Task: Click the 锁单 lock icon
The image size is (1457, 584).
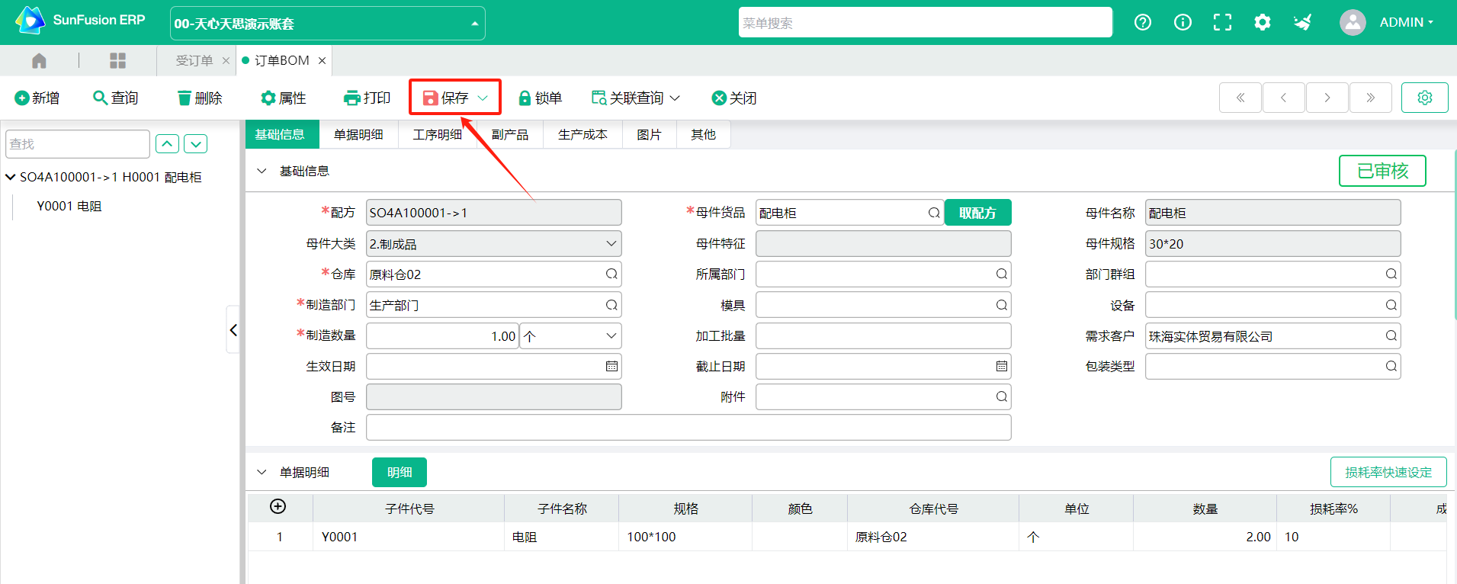Action: click(525, 98)
